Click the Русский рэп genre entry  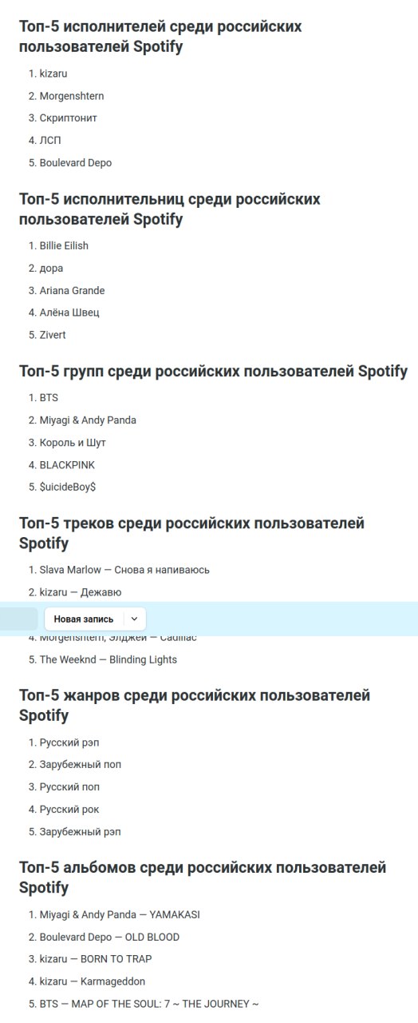point(69,742)
